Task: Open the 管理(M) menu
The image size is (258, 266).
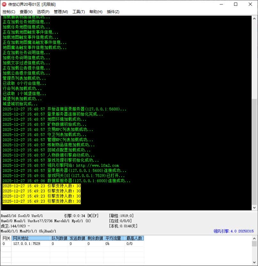Action: click(61, 12)
